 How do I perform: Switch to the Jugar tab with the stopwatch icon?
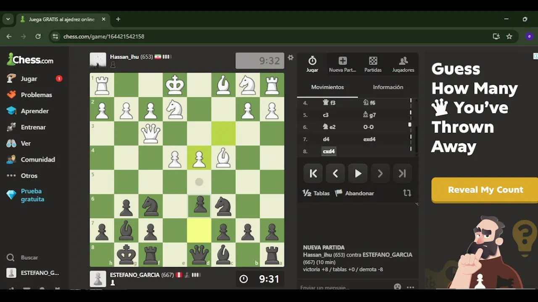tap(312, 64)
